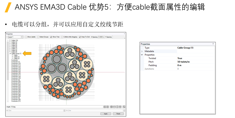Image resolution: width=235 pixels, height=118 pixels.
Task: Expand the Cable (9) tree node
Action: click(10, 52)
